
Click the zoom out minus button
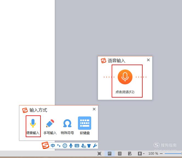coord(161,154)
